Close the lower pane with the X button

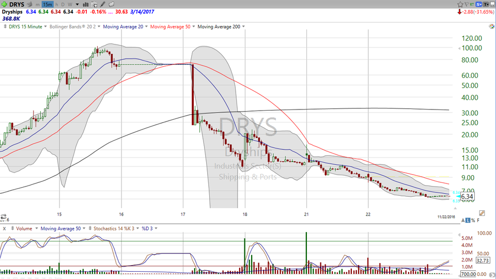click(4, 228)
